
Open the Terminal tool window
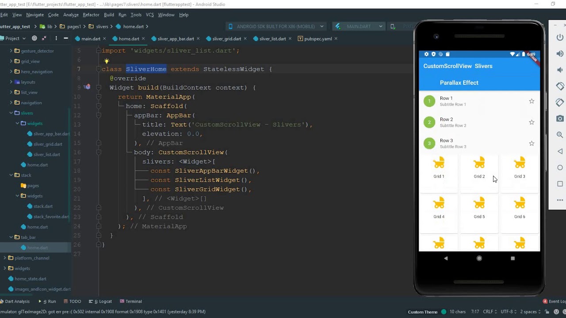(131, 301)
